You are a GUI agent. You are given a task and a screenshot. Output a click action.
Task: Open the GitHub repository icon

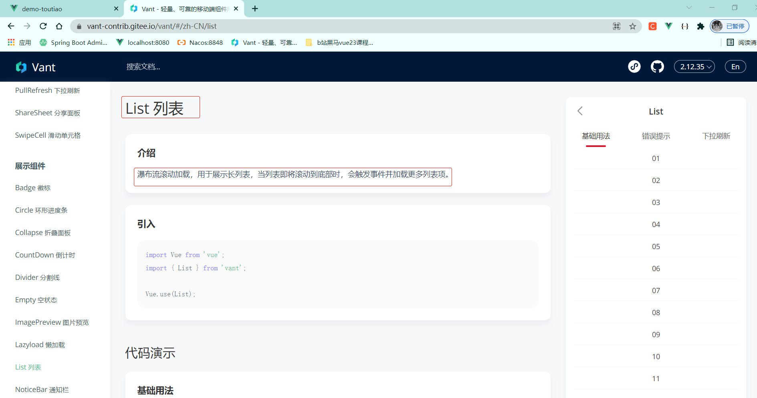(657, 66)
